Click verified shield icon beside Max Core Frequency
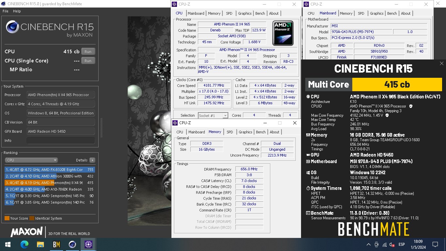 point(387,115)
